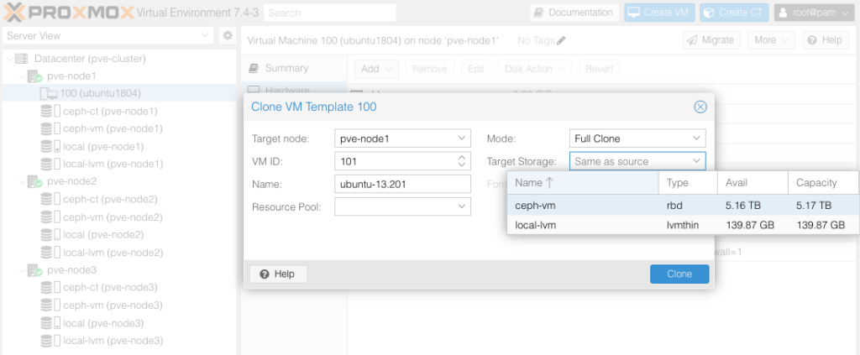Click the blue Clone button
The width and height of the screenshot is (860, 355).
[x=679, y=274]
